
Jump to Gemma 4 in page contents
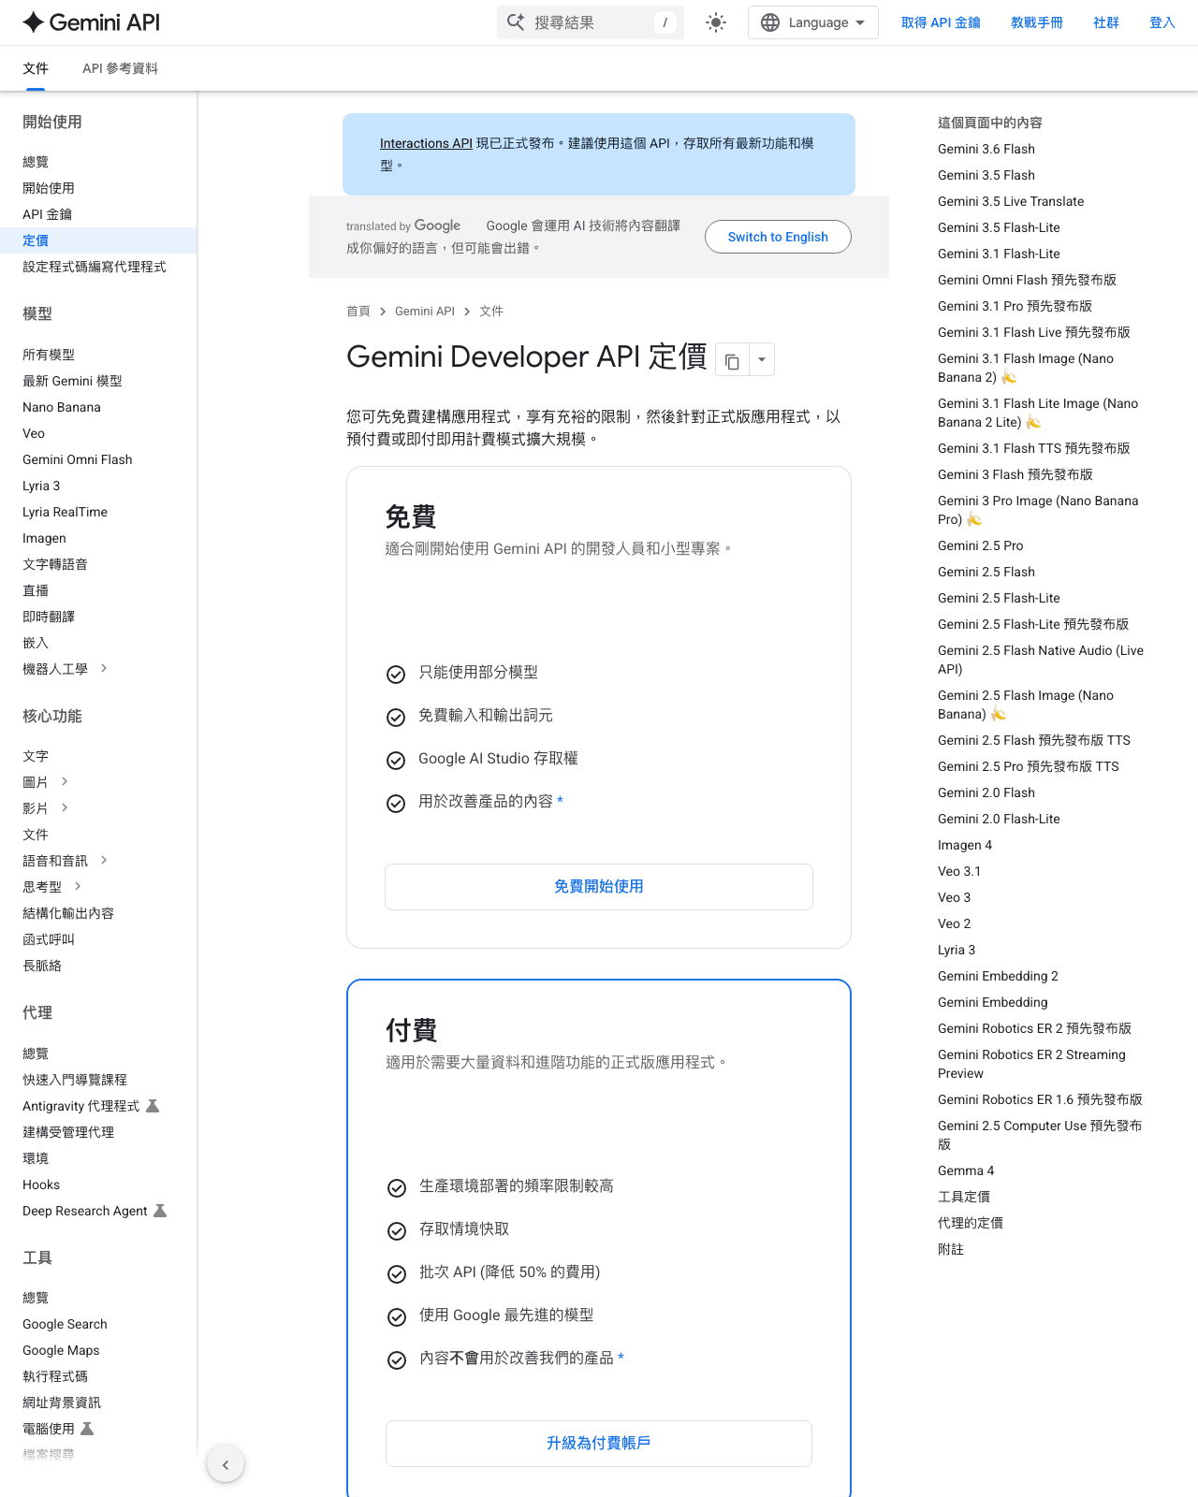966,1170
